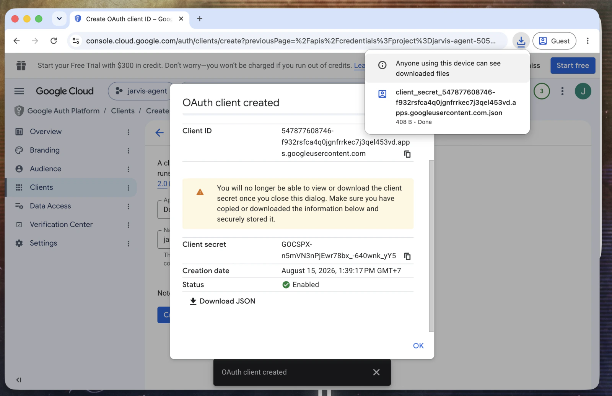Click the warning triangle icon
Screen dimensions: 612x396
(x=200, y=192)
